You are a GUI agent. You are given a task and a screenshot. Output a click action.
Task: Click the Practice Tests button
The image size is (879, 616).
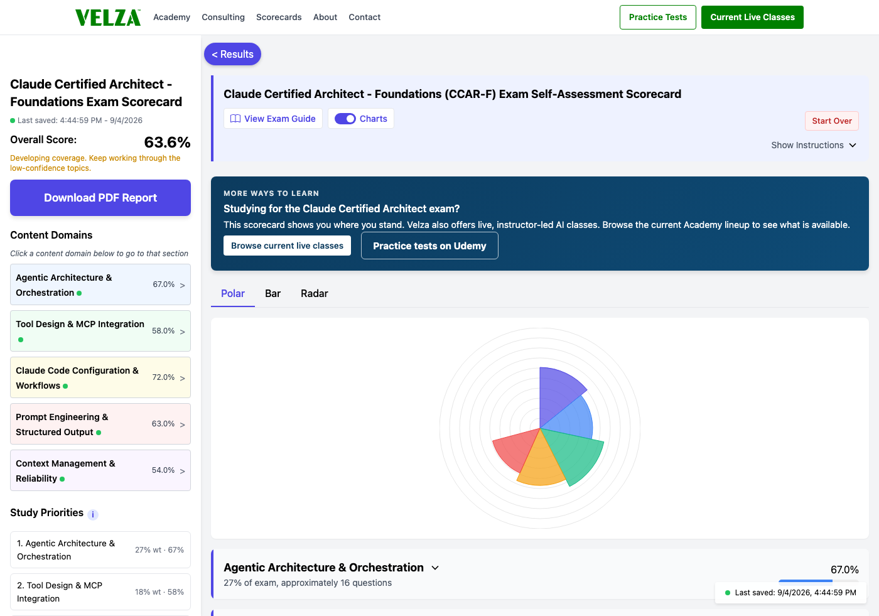(x=658, y=17)
